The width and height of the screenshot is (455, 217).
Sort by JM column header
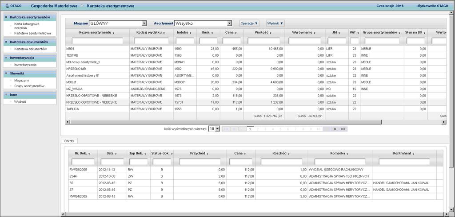(337, 32)
